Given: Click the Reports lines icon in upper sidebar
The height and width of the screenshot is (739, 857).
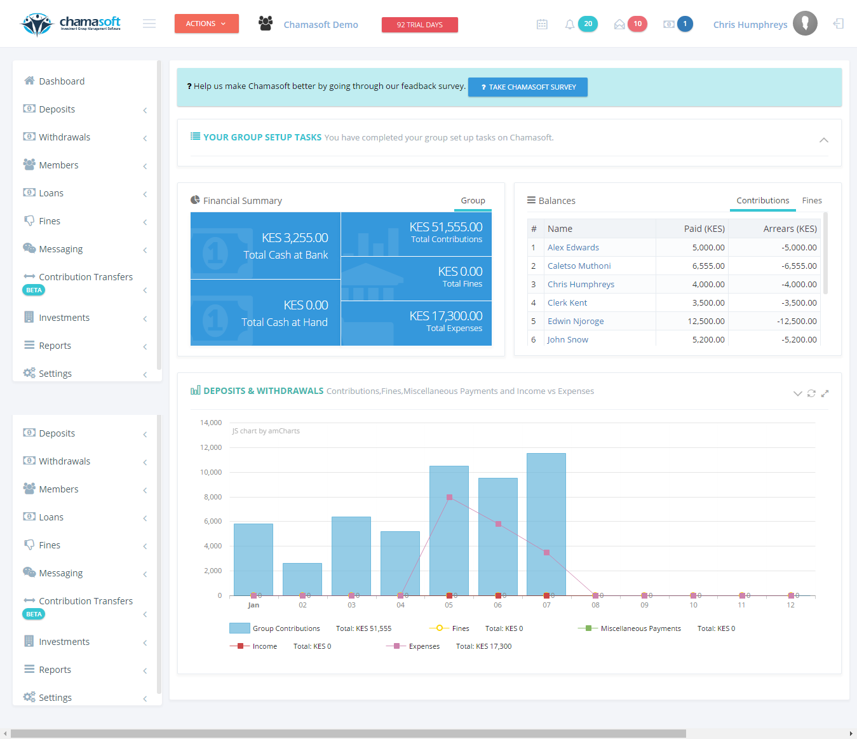Looking at the screenshot, I should tap(29, 345).
